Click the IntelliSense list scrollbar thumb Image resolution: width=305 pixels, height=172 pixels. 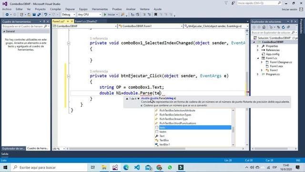coord(233,129)
